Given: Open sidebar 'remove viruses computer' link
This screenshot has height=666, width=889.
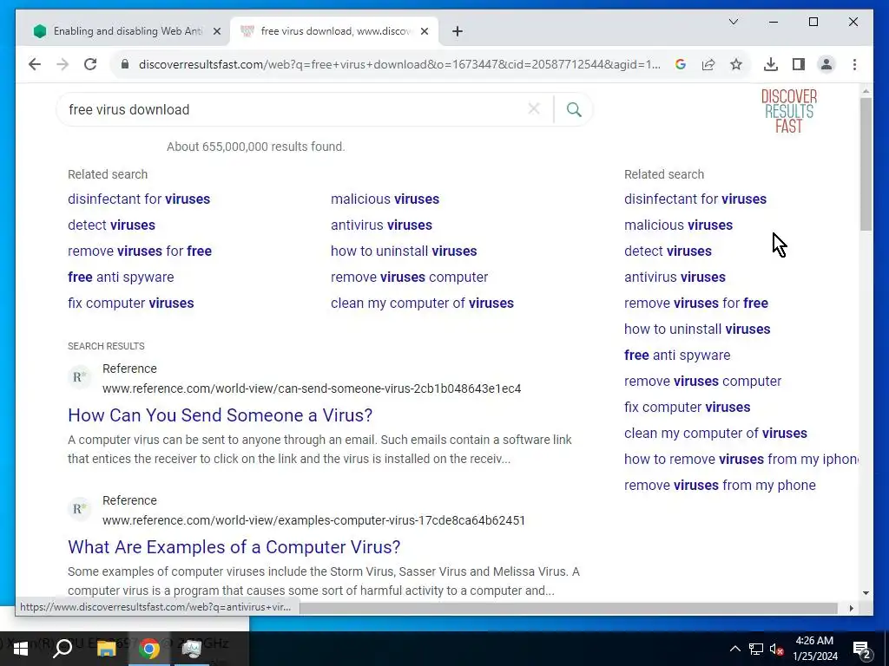Looking at the screenshot, I should [x=702, y=382].
